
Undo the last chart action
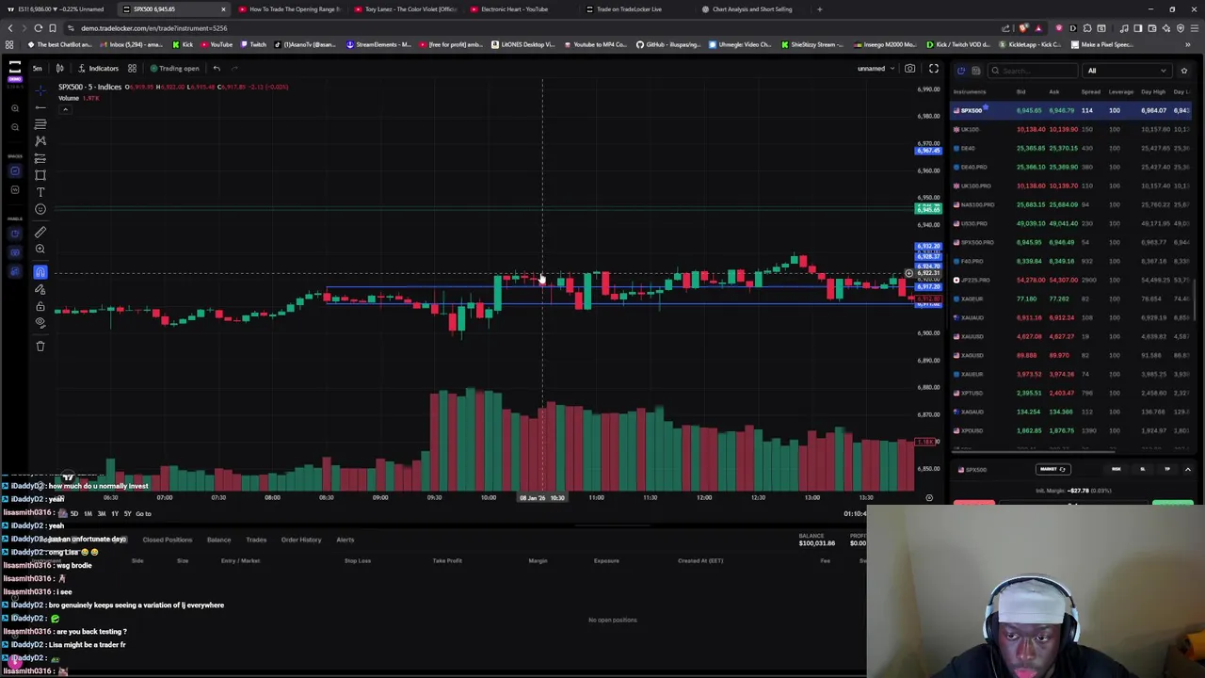[x=217, y=68]
